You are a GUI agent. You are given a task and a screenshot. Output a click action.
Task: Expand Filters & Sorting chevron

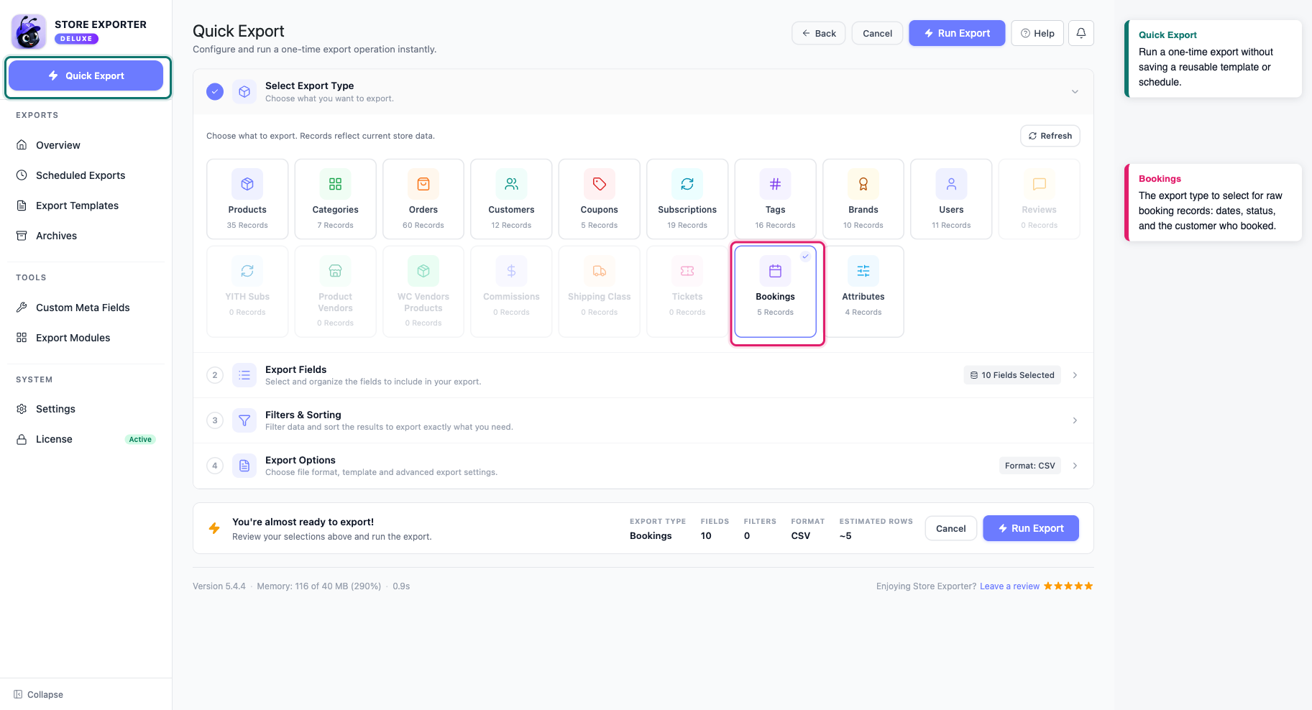pos(1075,420)
